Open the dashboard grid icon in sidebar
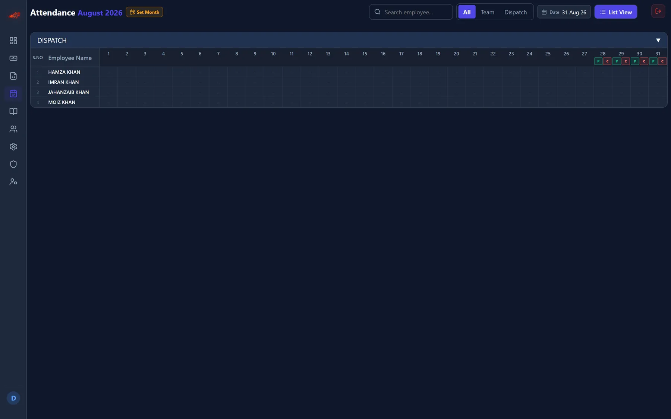671x419 pixels. point(13,41)
